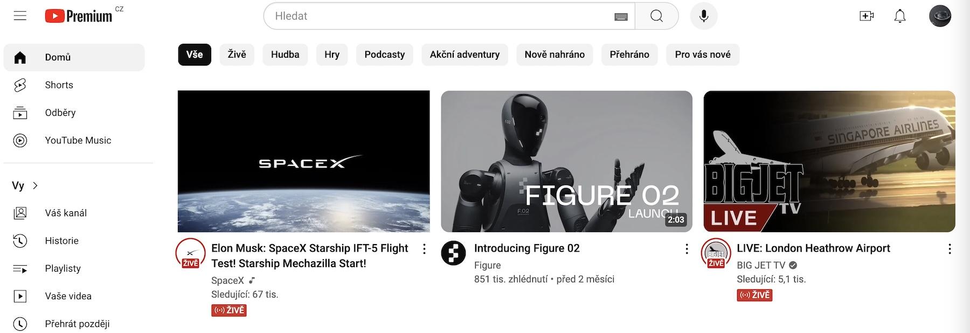
Task: Click the BIG JET TV channel name
Action: tap(761, 265)
